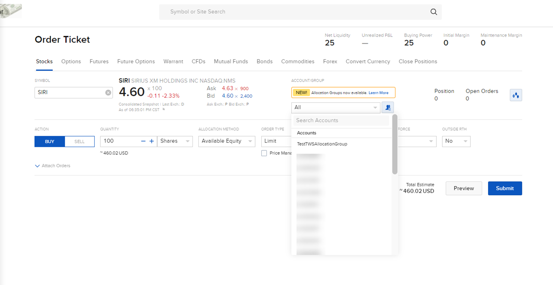Click the NEW! allocation groups badge
This screenshot has height=285, width=553.
point(301,93)
